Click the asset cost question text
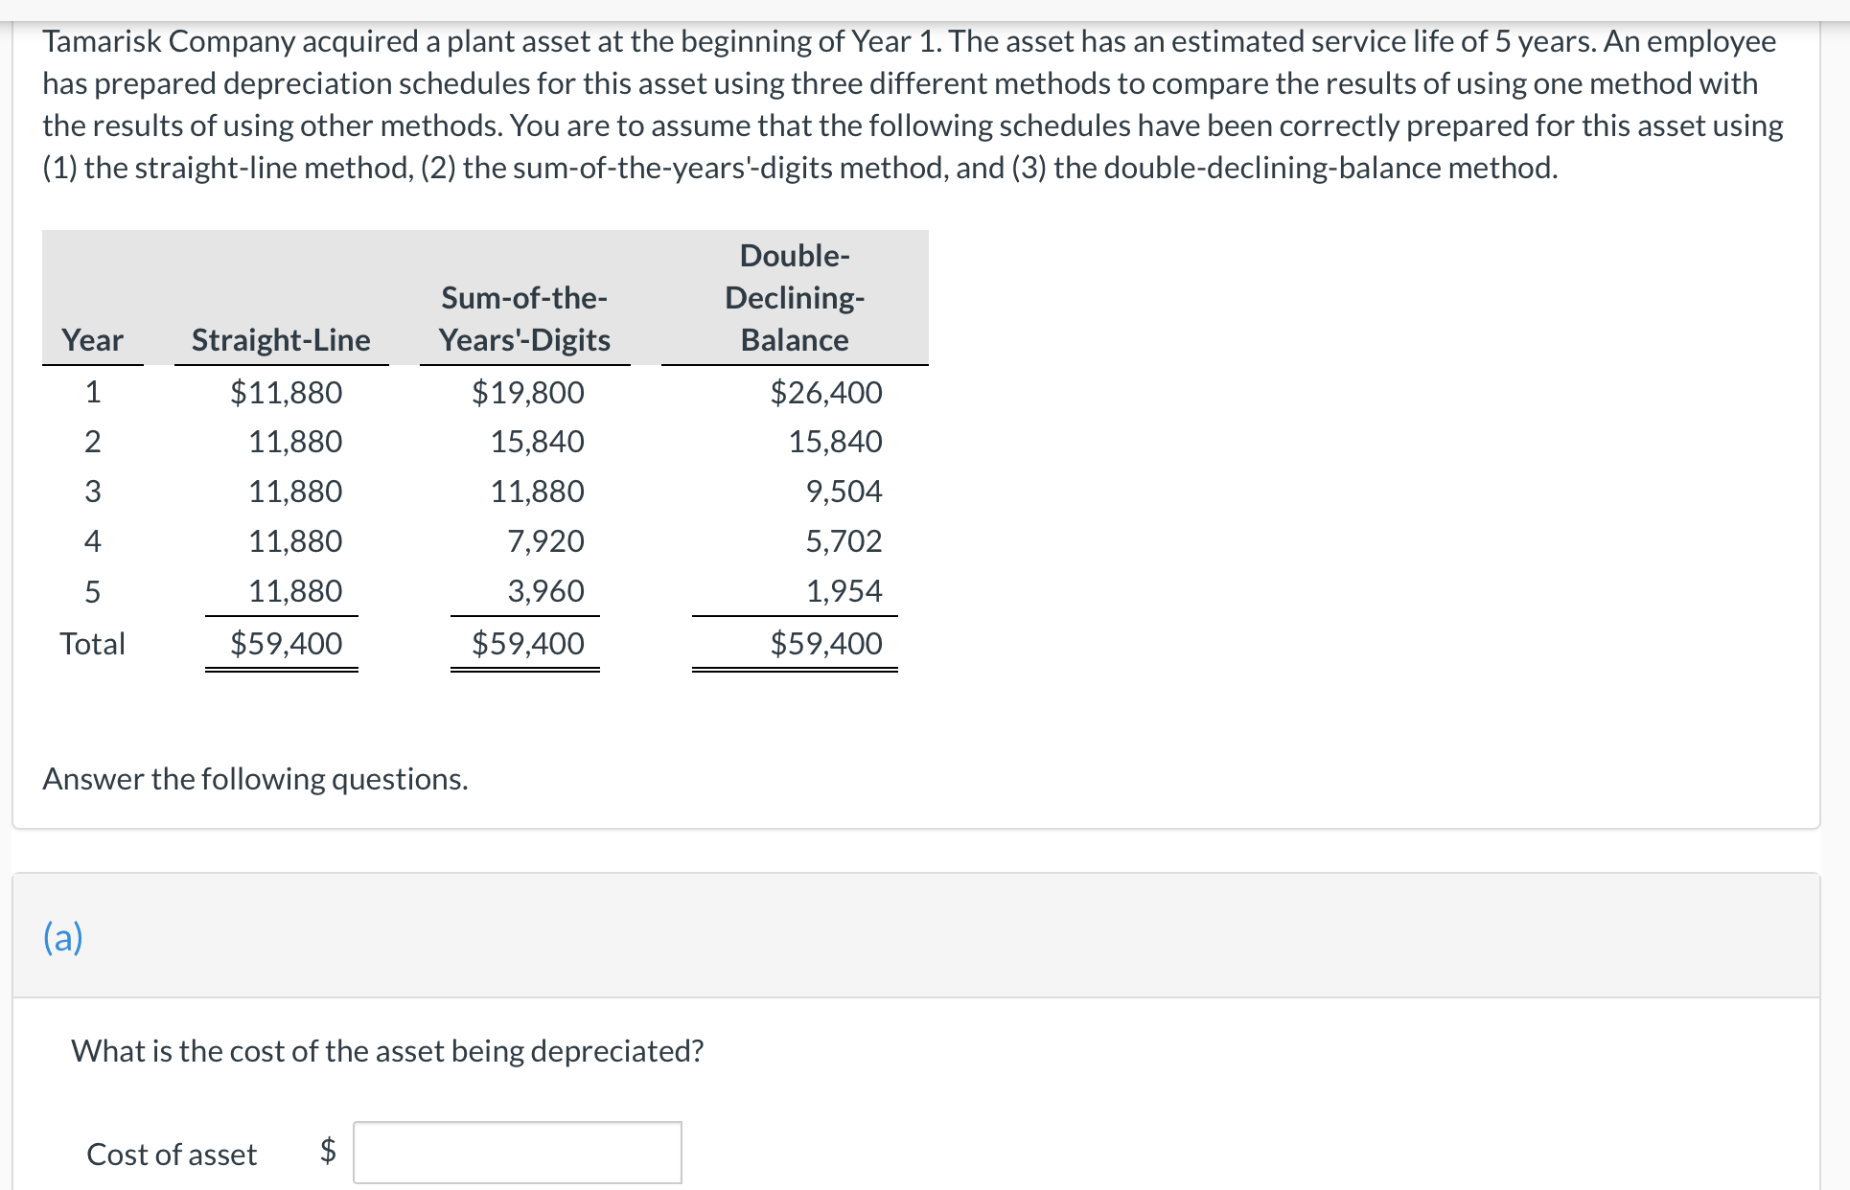The width and height of the screenshot is (1850, 1190). coord(387,1050)
